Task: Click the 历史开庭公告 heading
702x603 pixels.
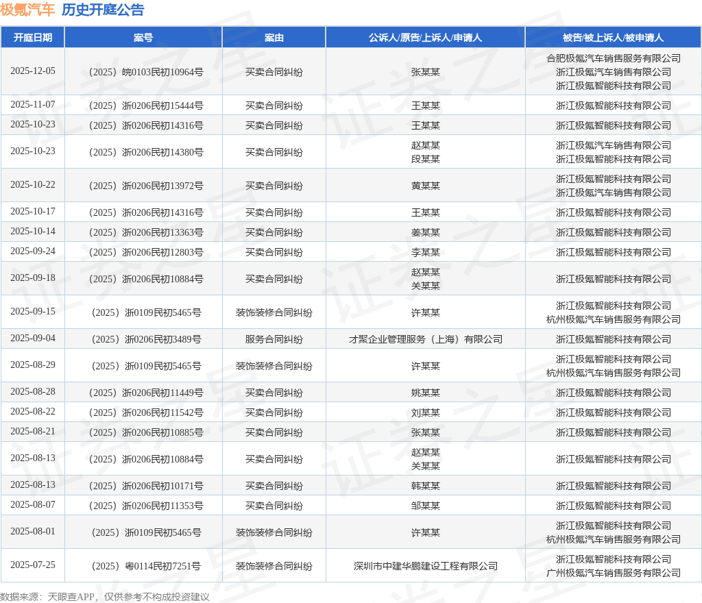Action: [x=103, y=10]
